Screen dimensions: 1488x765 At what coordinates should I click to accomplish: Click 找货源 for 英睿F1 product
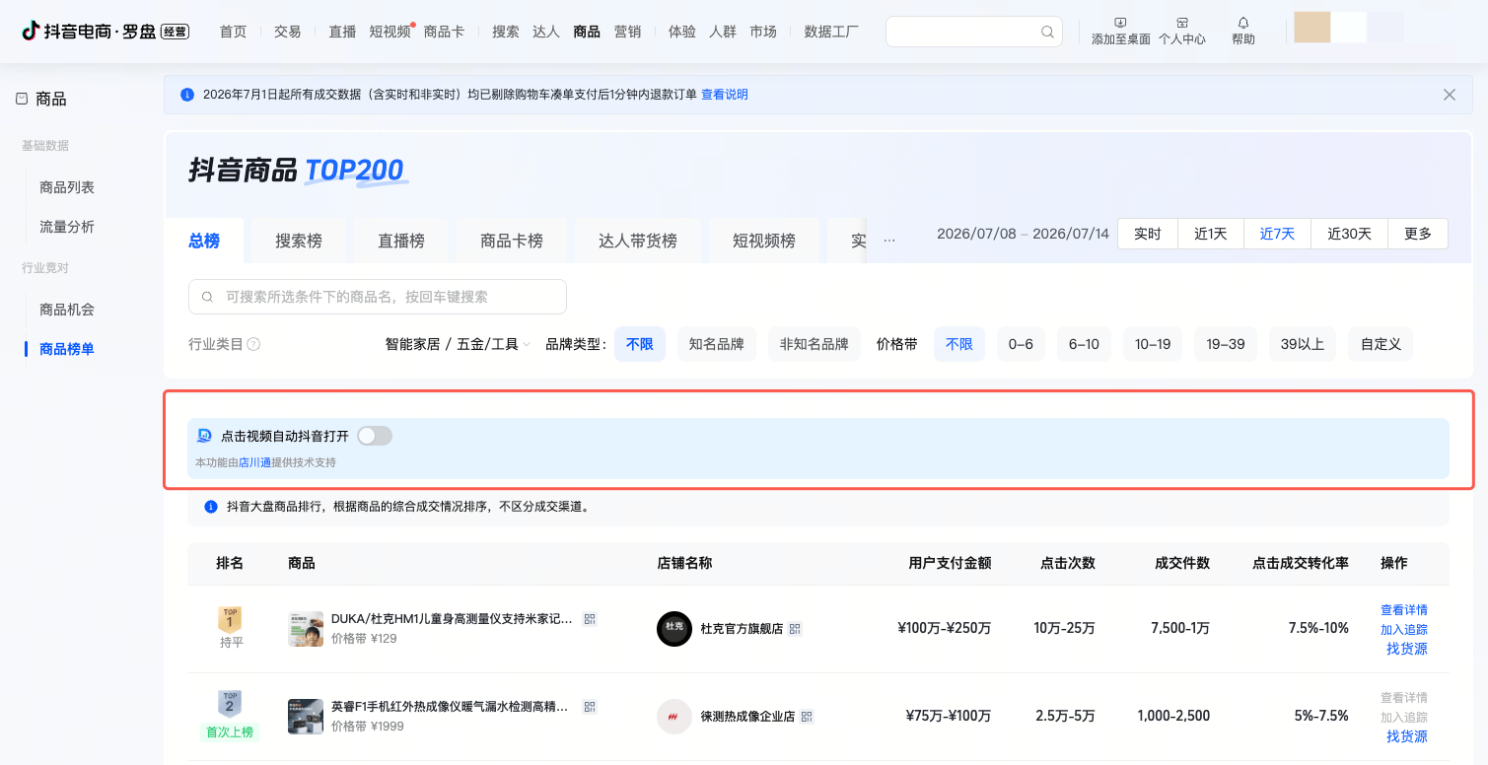pos(1407,736)
